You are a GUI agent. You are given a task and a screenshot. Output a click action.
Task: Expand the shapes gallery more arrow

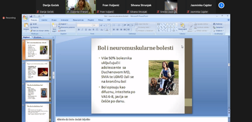click(177, 30)
